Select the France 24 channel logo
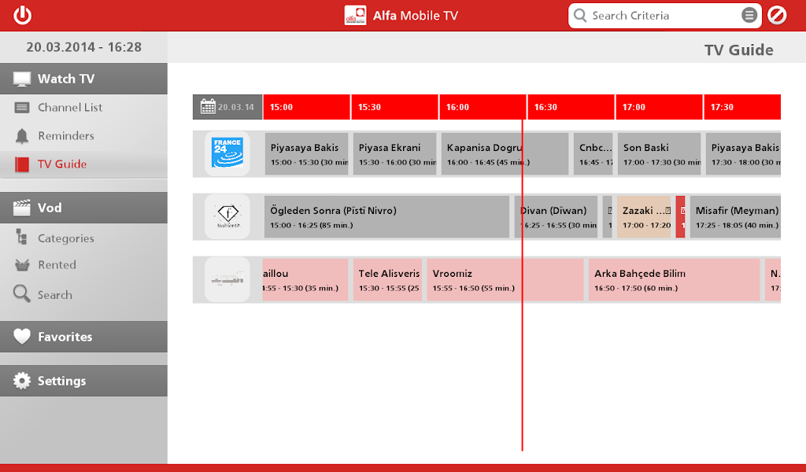Screen dimensions: 806x472 pos(227,153)
